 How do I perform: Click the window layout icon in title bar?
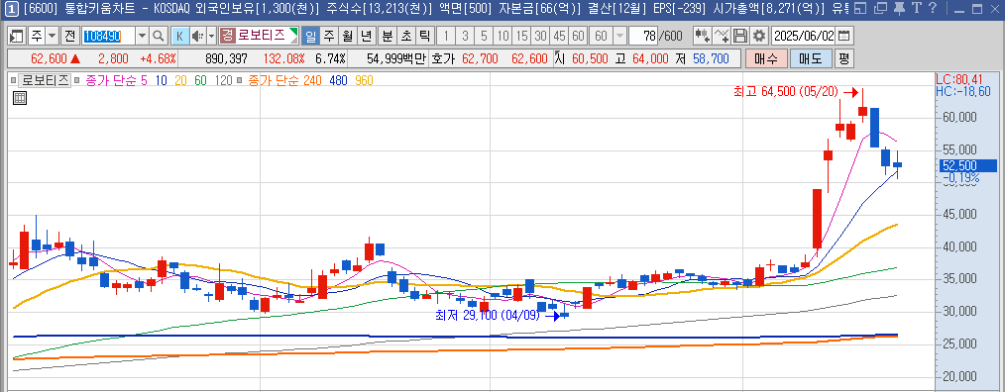(x=861, y=8)
